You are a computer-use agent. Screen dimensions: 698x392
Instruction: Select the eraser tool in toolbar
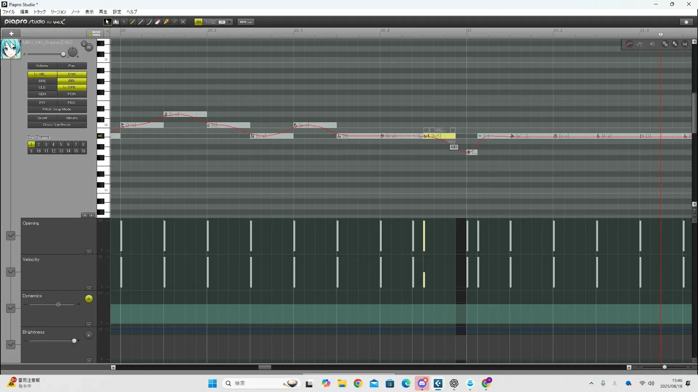[x=158, y=22]
